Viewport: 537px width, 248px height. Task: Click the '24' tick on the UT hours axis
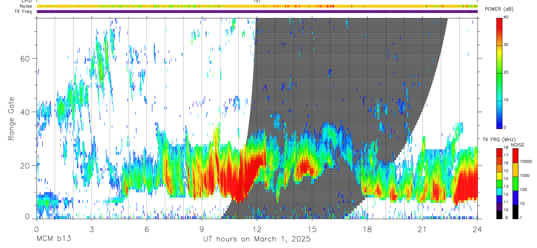tap(478, 229)
